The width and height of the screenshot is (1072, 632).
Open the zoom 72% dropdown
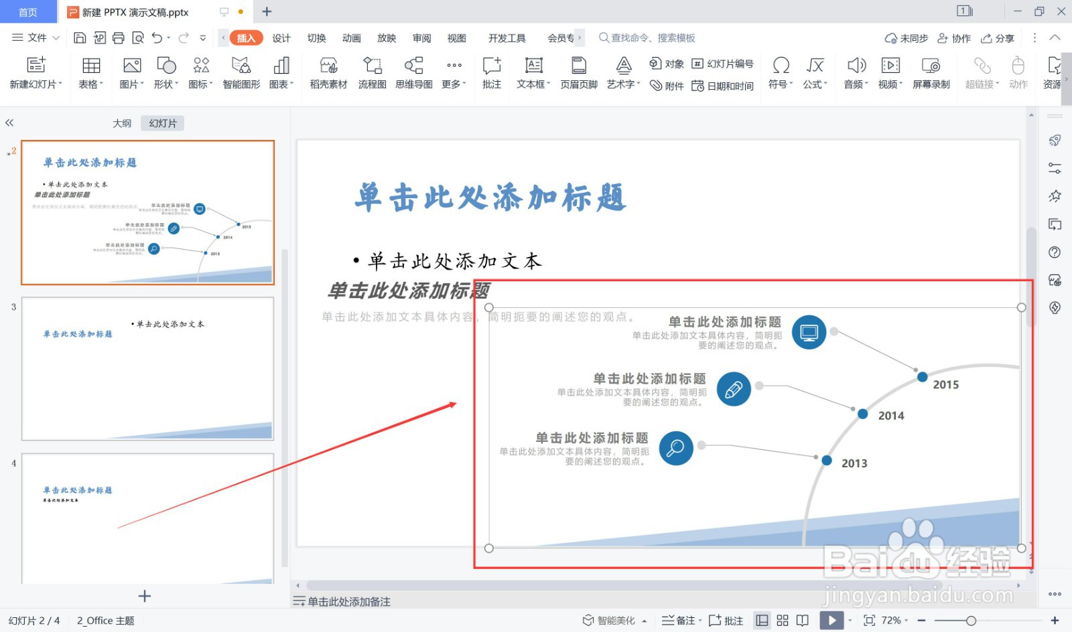click(895, 620)
